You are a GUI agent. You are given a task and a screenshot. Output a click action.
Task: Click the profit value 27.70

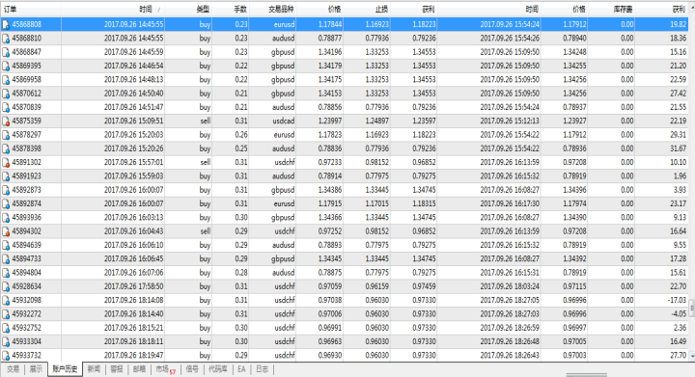[679, 356]
